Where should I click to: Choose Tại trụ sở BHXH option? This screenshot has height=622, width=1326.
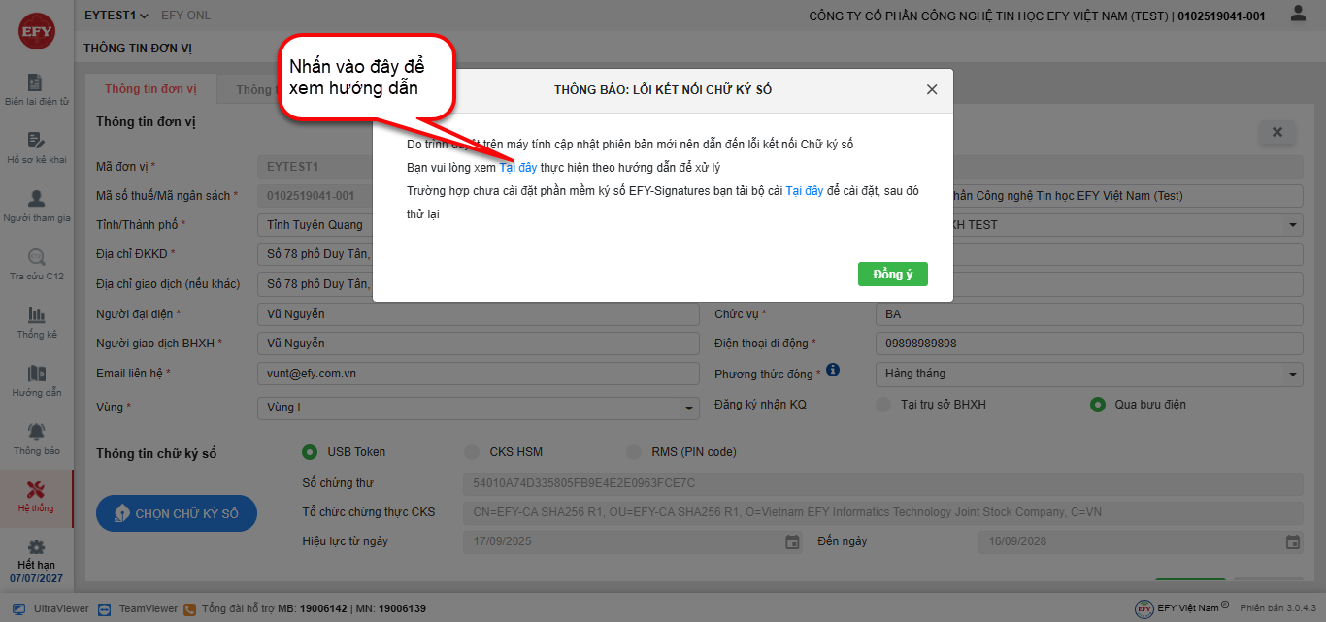(882, 405)
